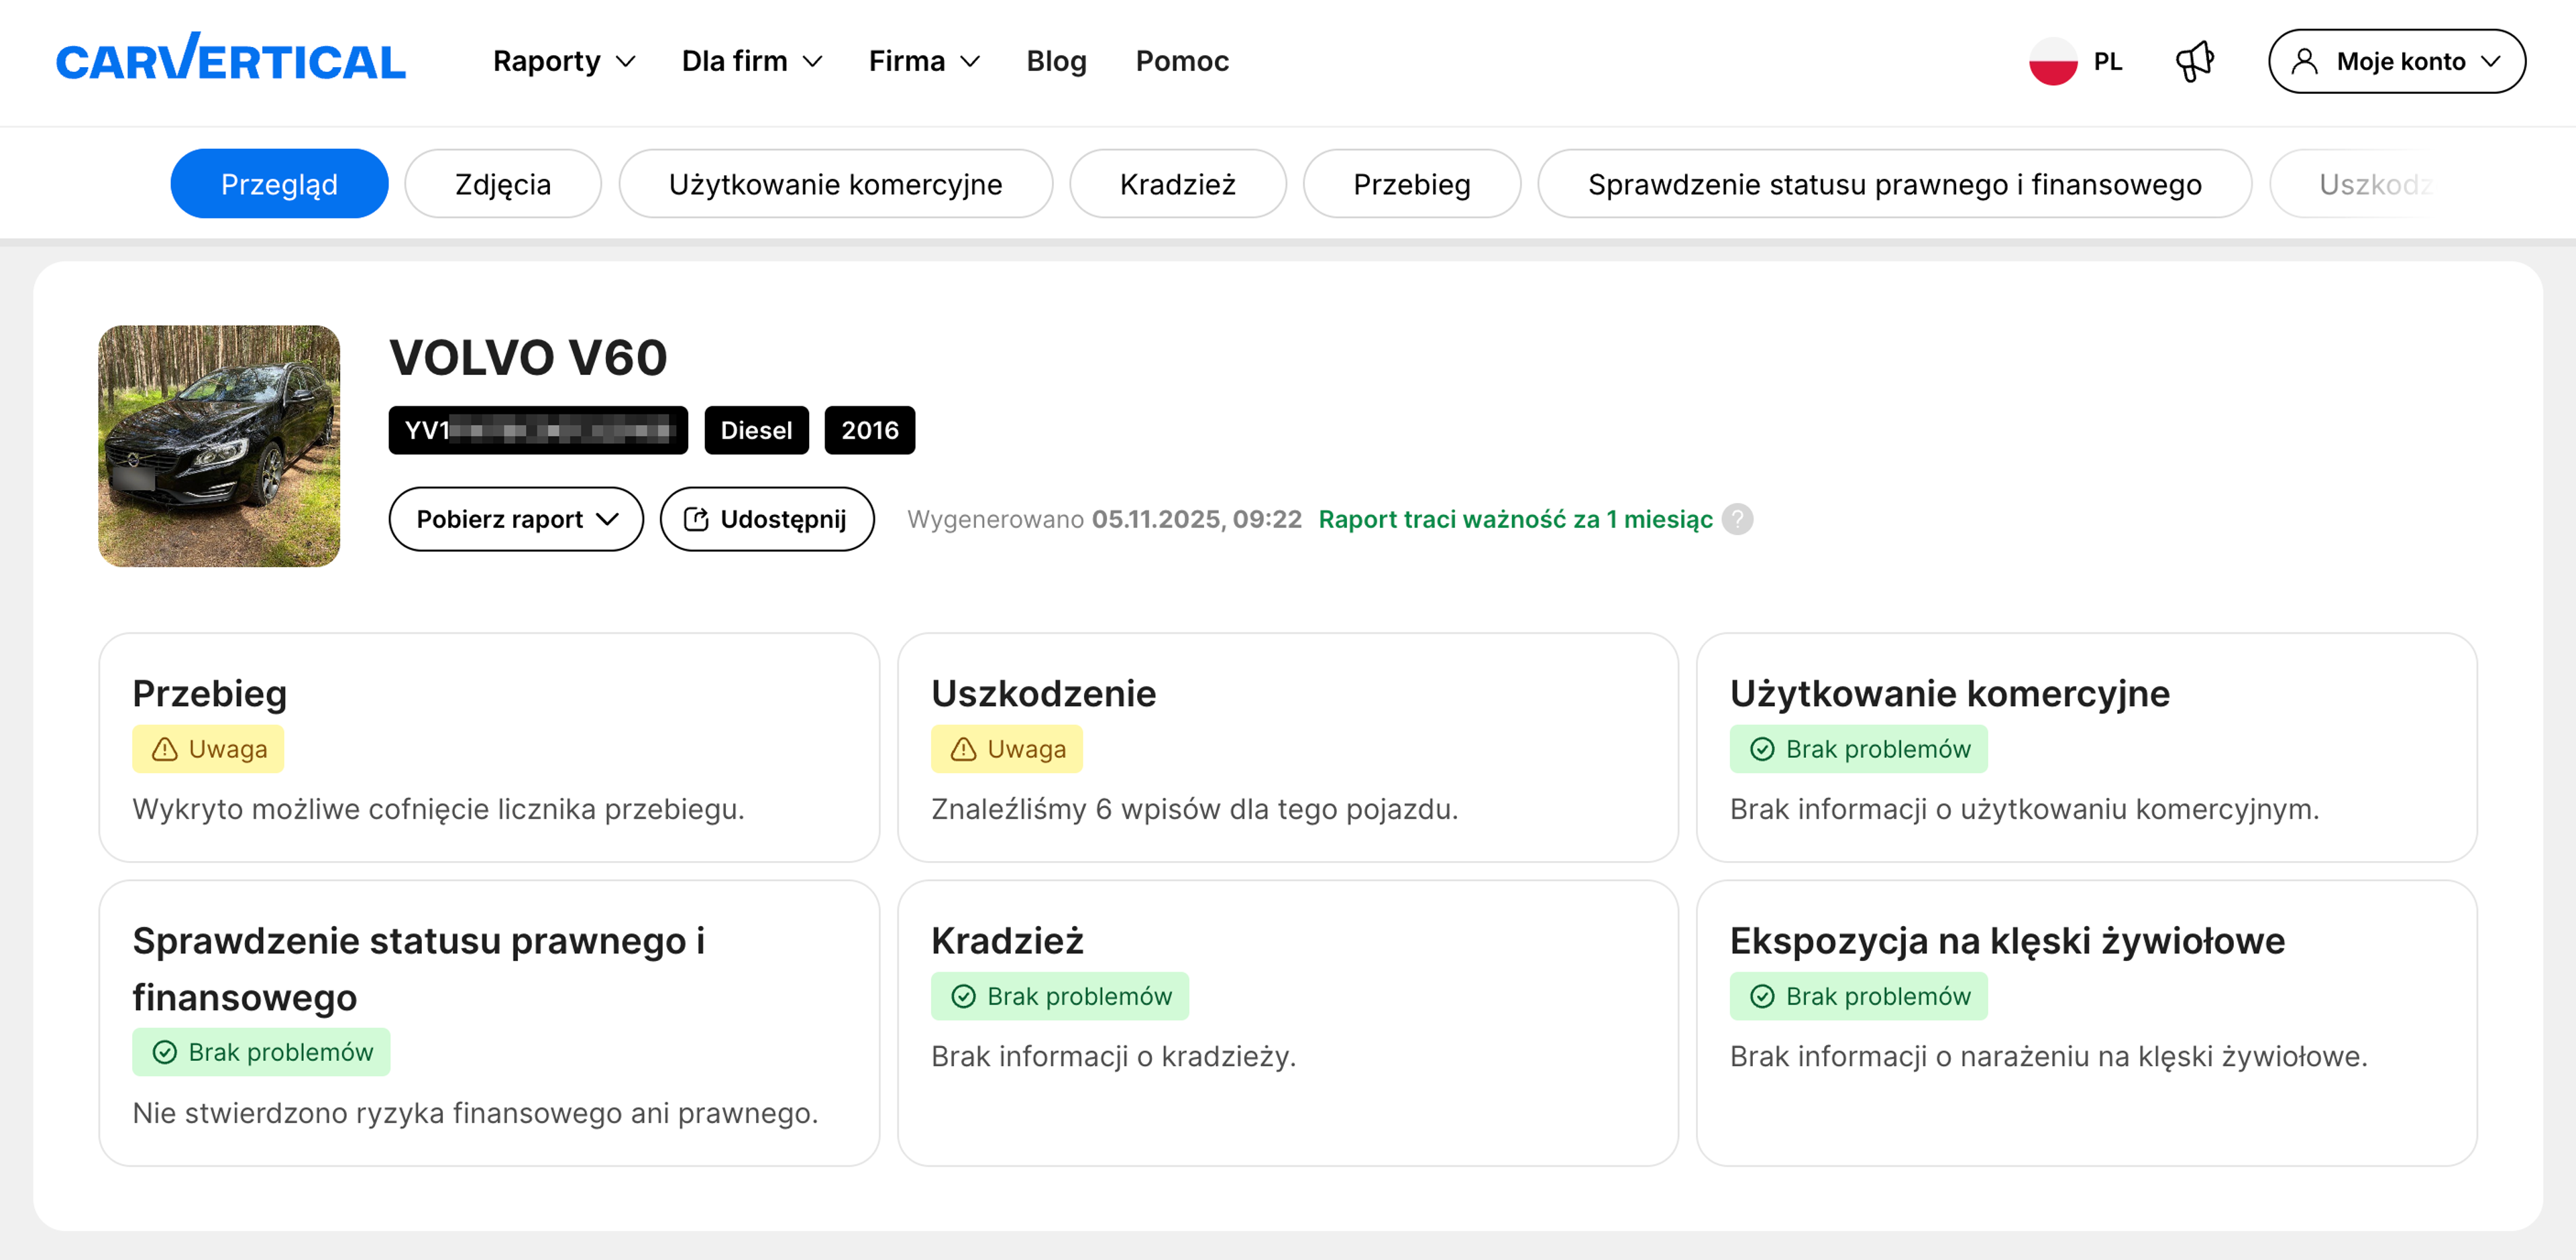The height and width of the screenshot is (1260, 2576).
Task: Click the warning triangle icon in the Przebieg card
Action: point(165,749)
